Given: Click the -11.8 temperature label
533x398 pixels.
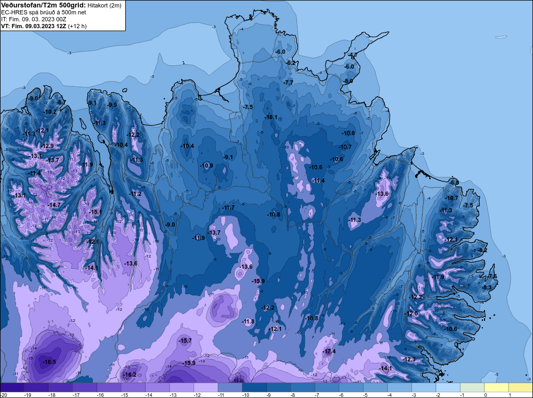Looking at the screenshot, I should pos(248,321).
